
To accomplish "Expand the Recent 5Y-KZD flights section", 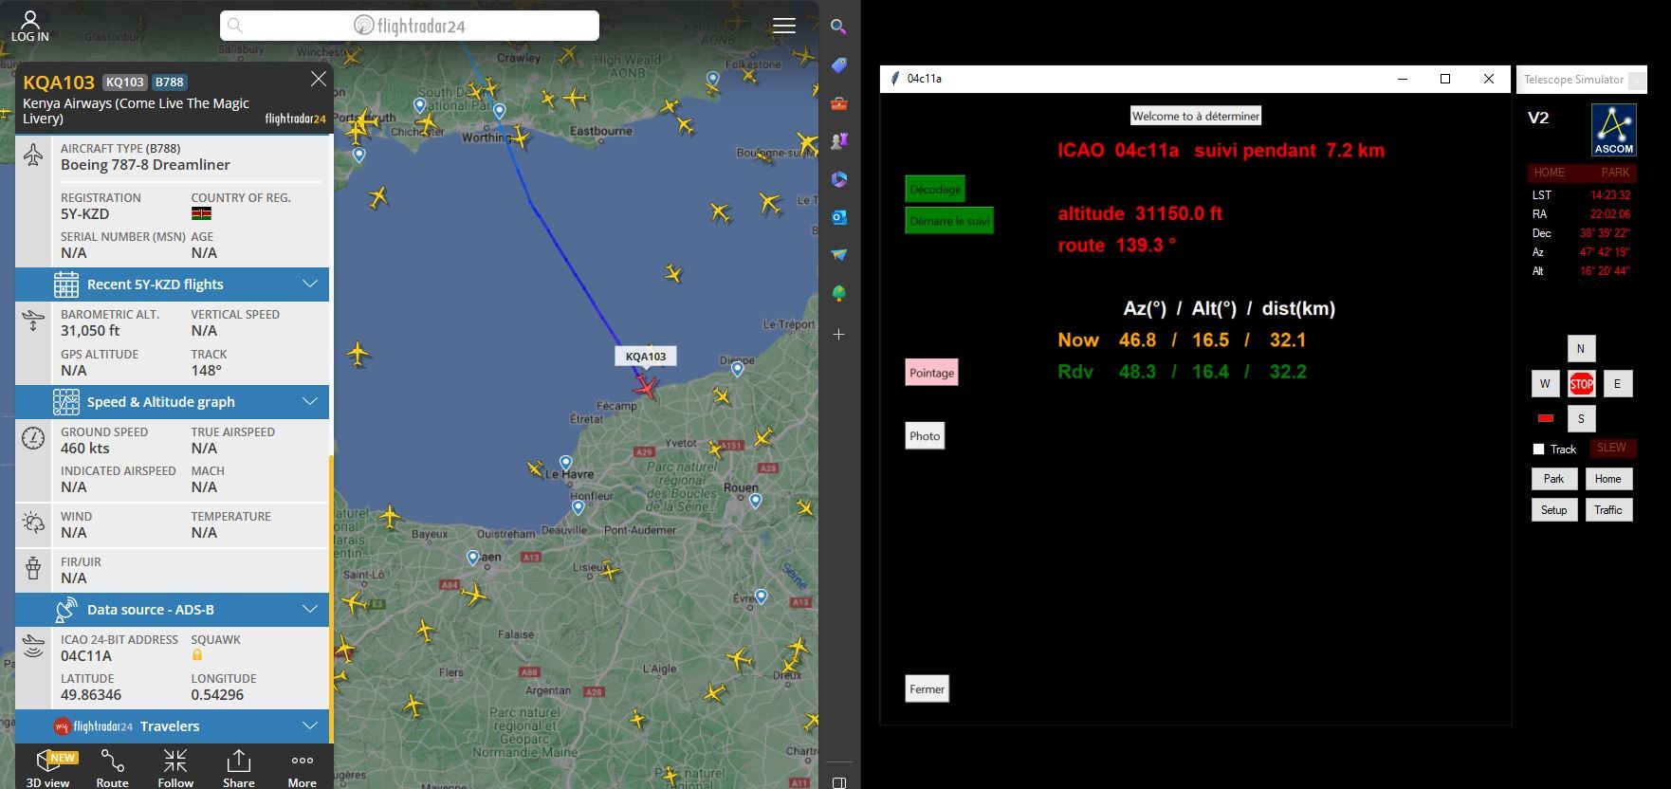I will (172, 284).
